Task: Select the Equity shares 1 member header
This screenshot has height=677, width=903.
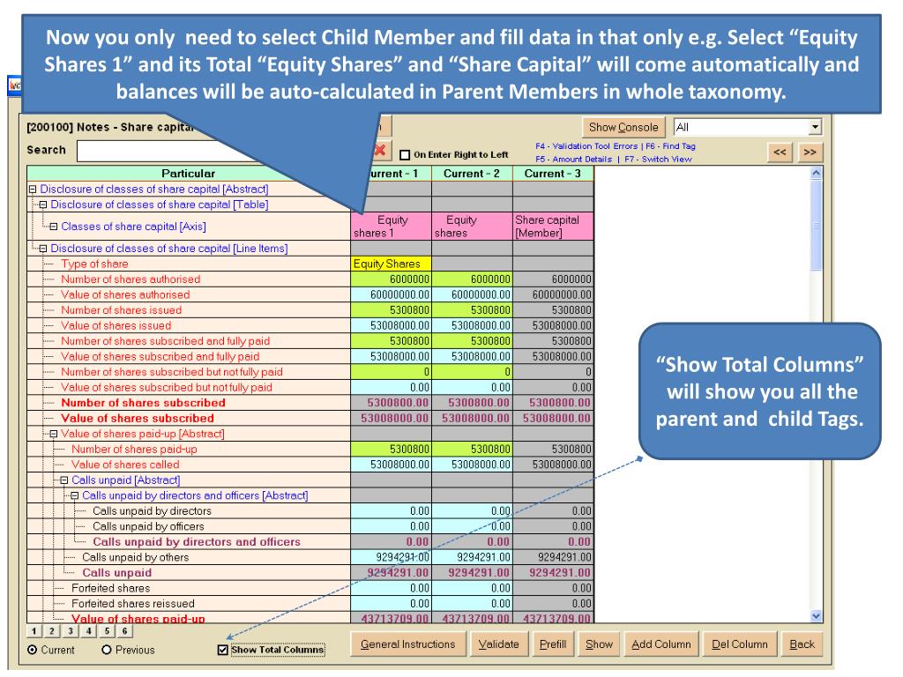Action: click(x=391, y=227)
